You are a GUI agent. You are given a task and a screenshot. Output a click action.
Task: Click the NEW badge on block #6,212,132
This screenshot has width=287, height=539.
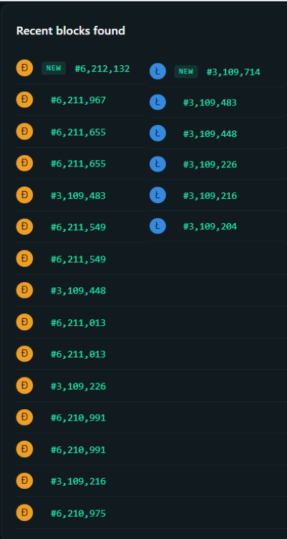pos(54,68)
